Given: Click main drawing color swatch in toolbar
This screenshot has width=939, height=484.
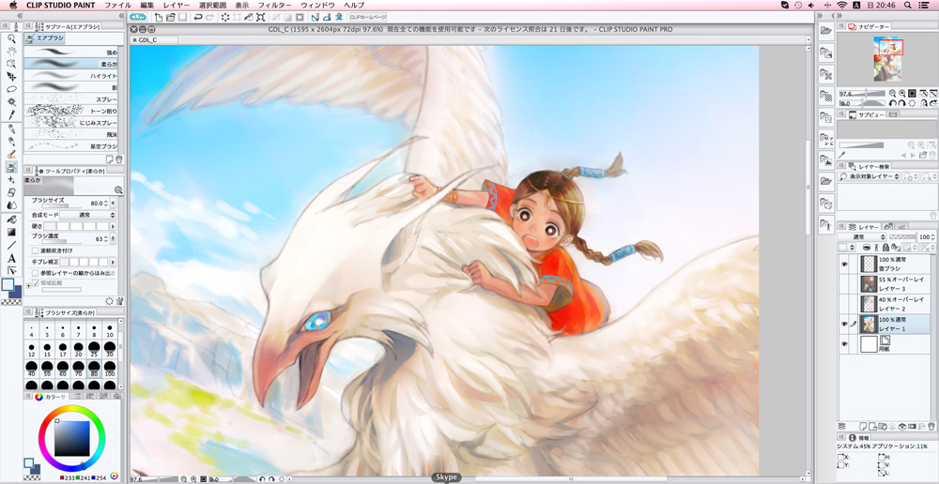Looking at the screenshot, I should (x=8, y=285).
